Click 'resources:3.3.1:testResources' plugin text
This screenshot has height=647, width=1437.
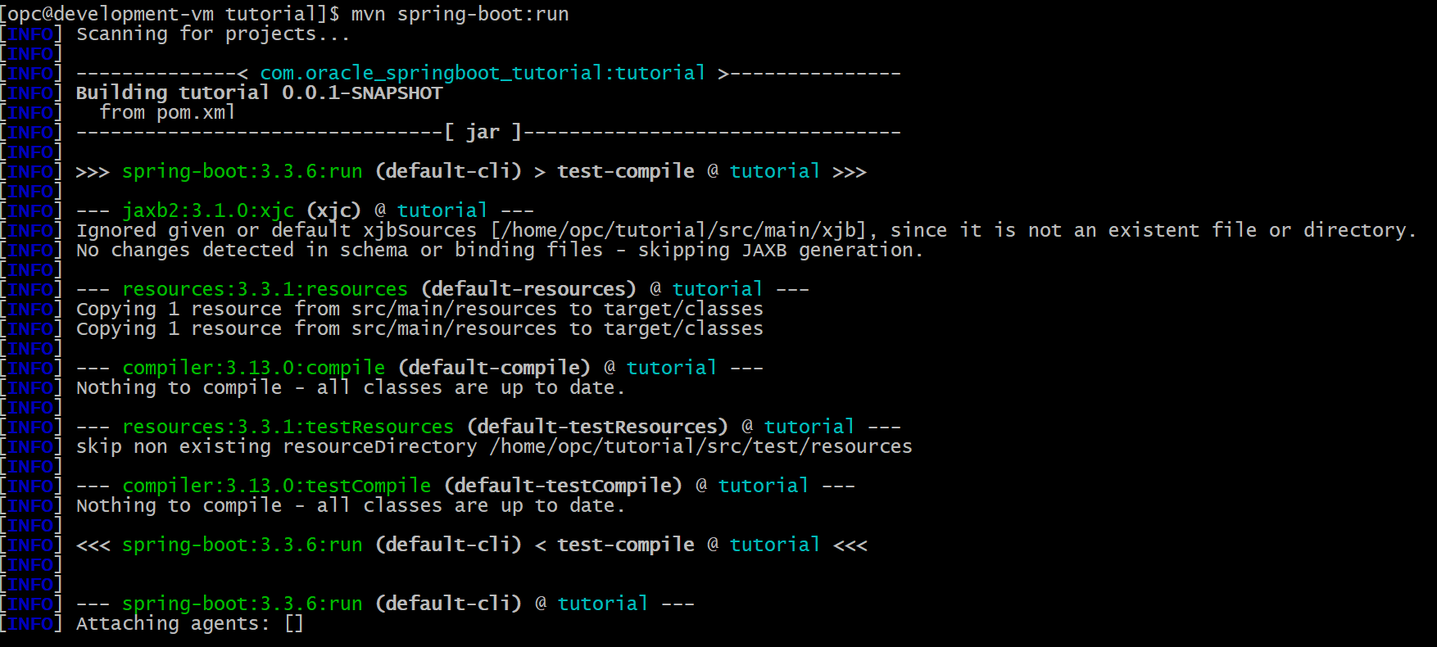(288, 428)
